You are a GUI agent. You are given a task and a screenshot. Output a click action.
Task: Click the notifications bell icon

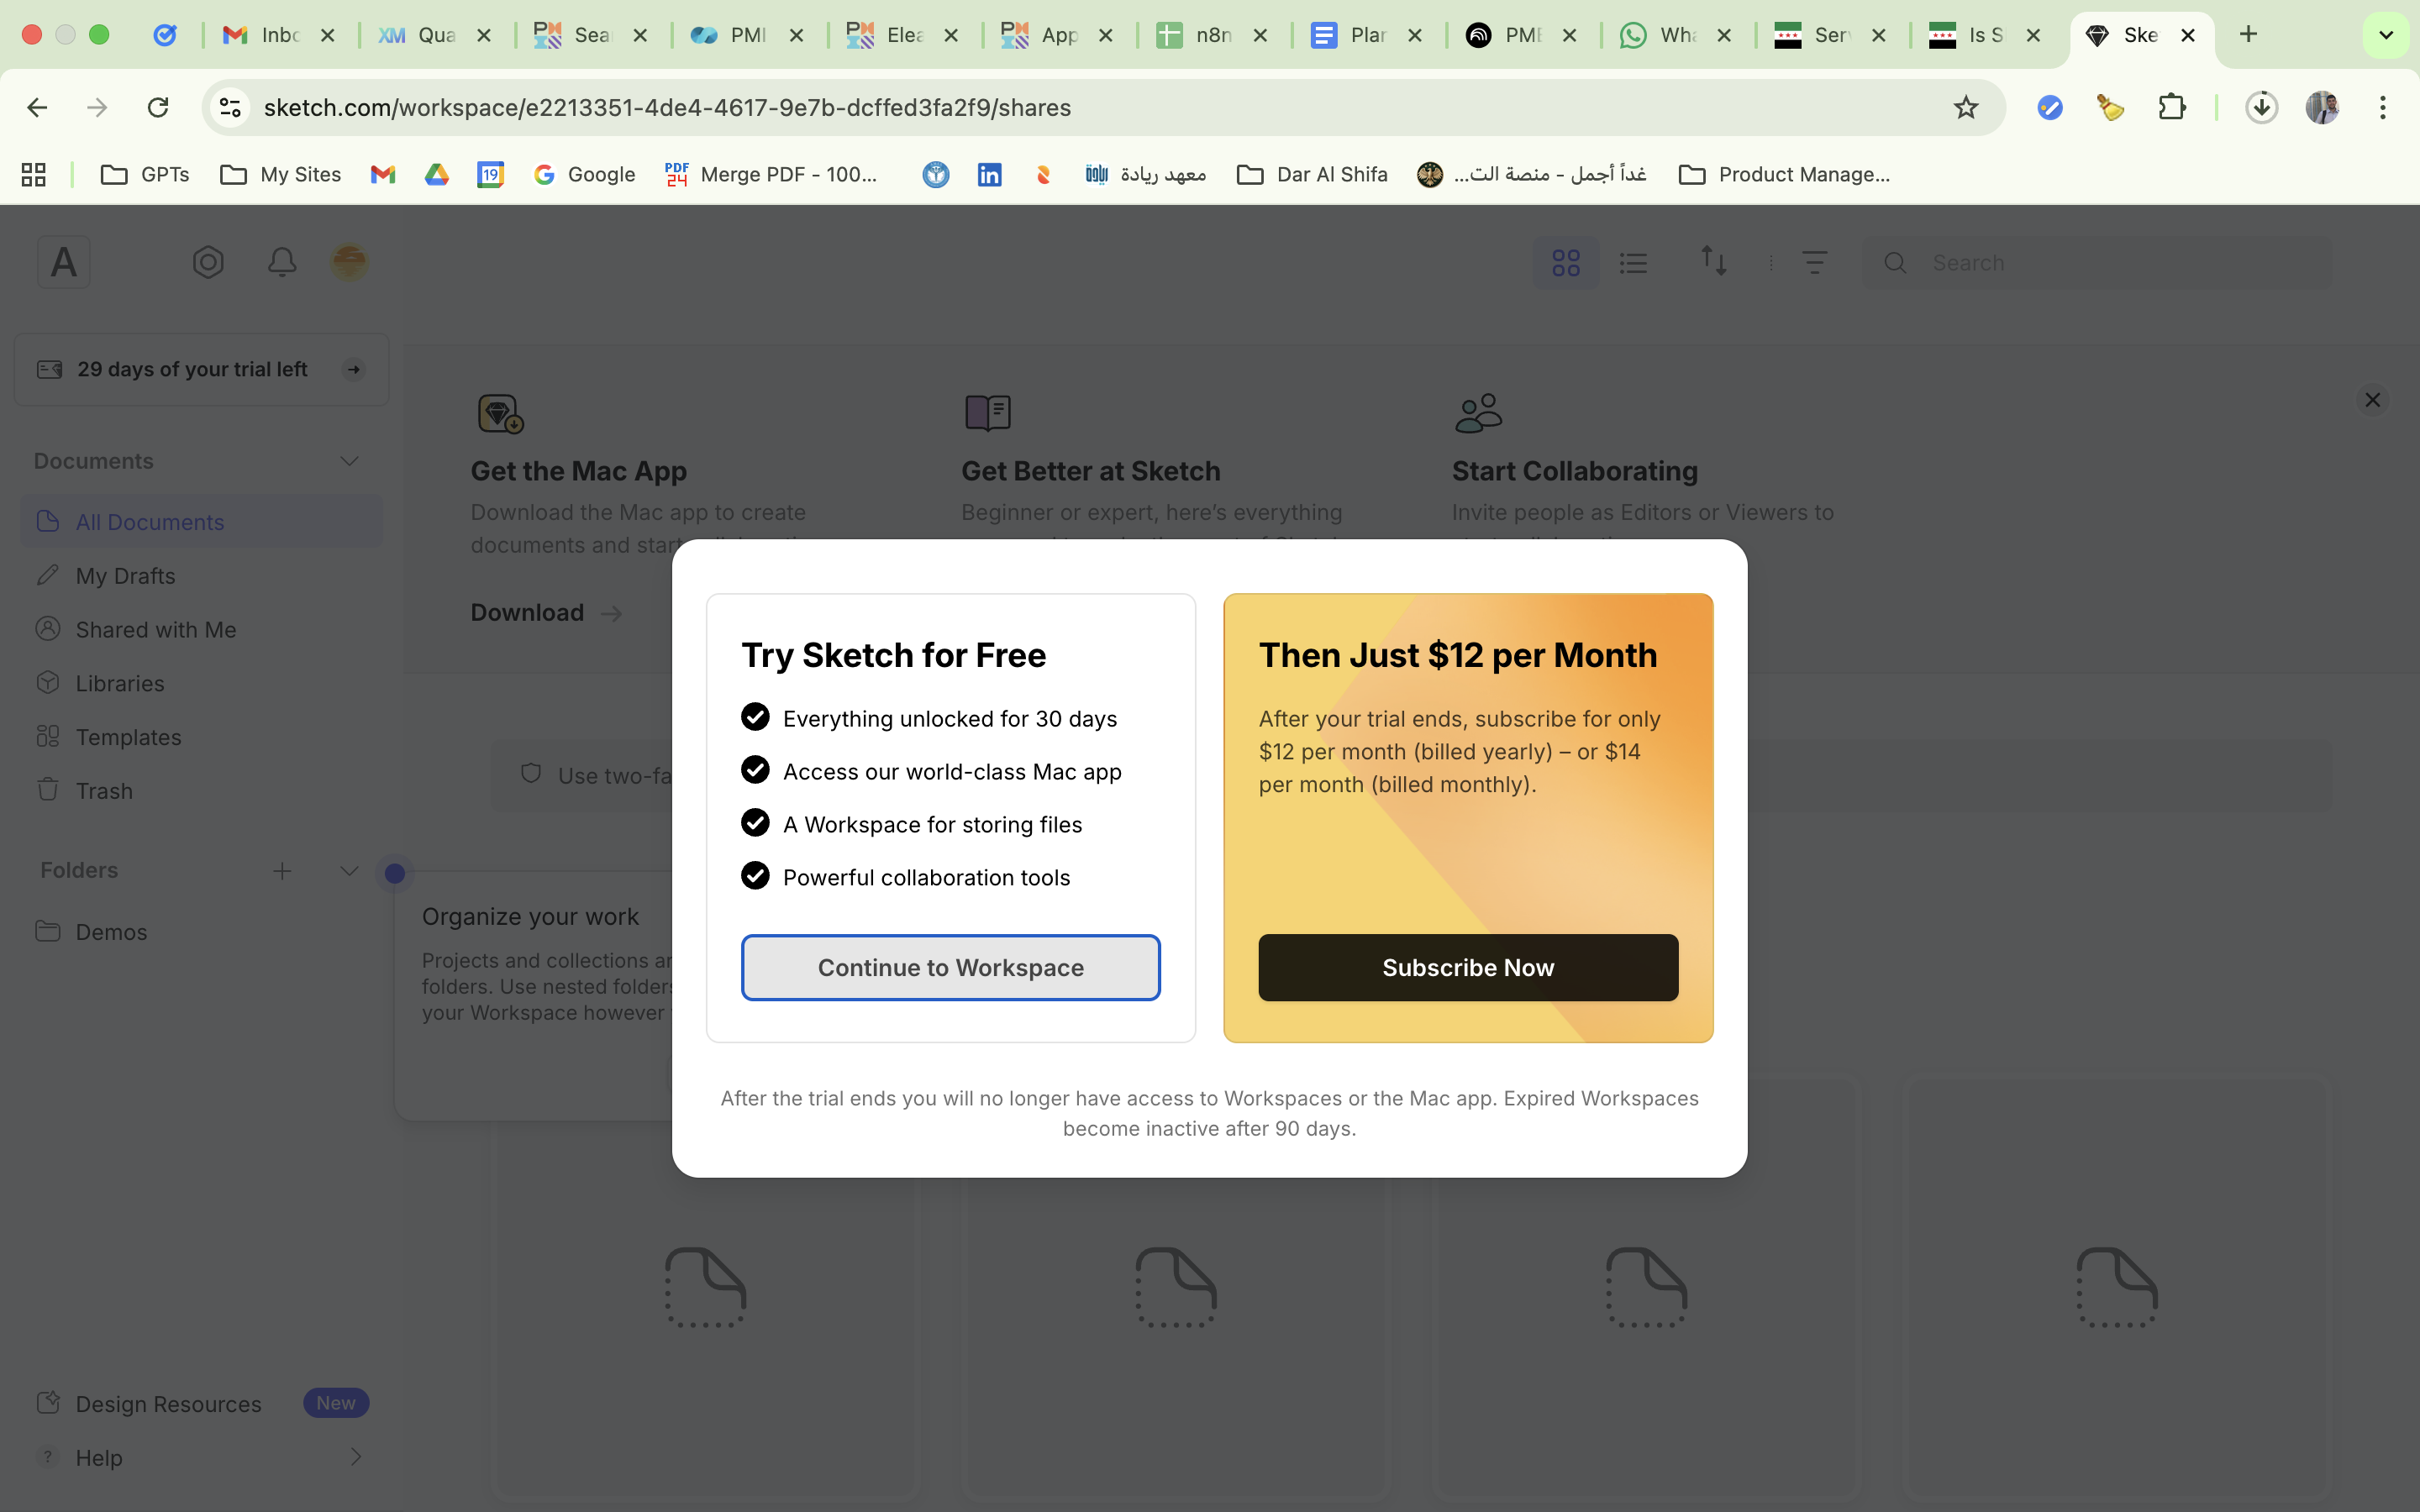click(282, 262)
